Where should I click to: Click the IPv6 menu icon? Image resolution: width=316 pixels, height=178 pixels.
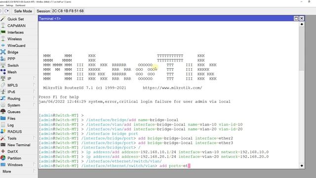pos(3,92)
